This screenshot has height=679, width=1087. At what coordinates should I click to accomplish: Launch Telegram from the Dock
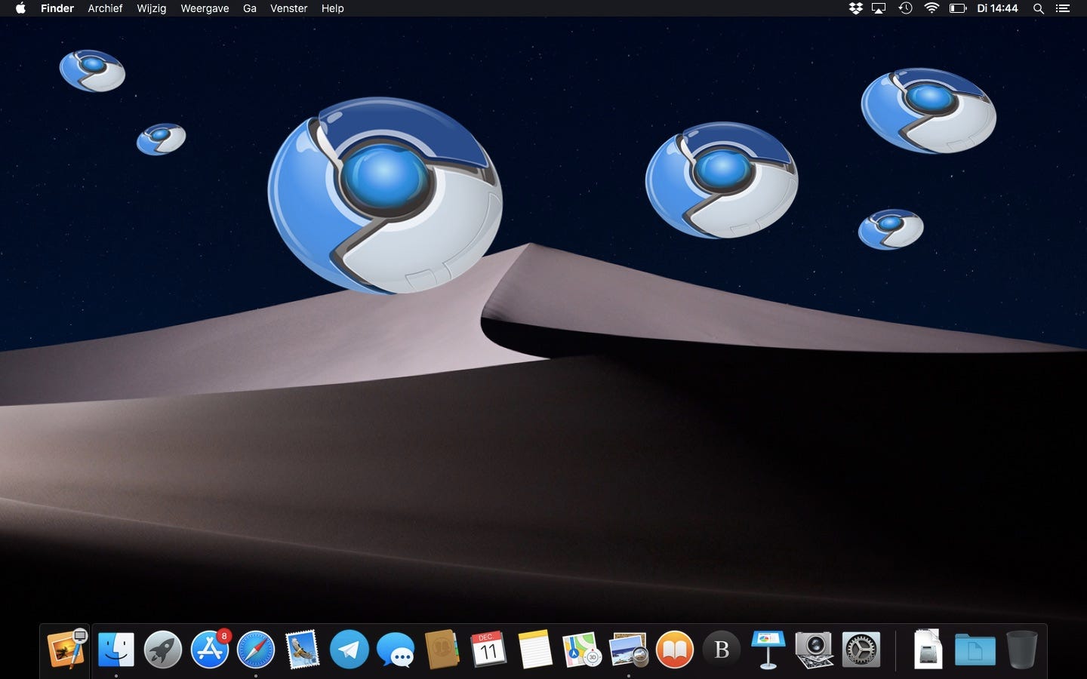point(350,650)
